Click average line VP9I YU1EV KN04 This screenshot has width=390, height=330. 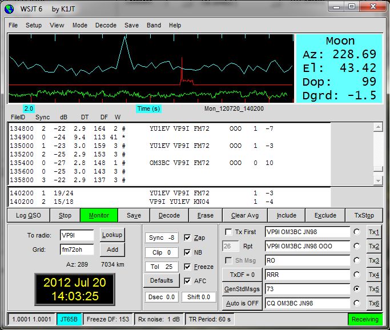tap(142, 202)
